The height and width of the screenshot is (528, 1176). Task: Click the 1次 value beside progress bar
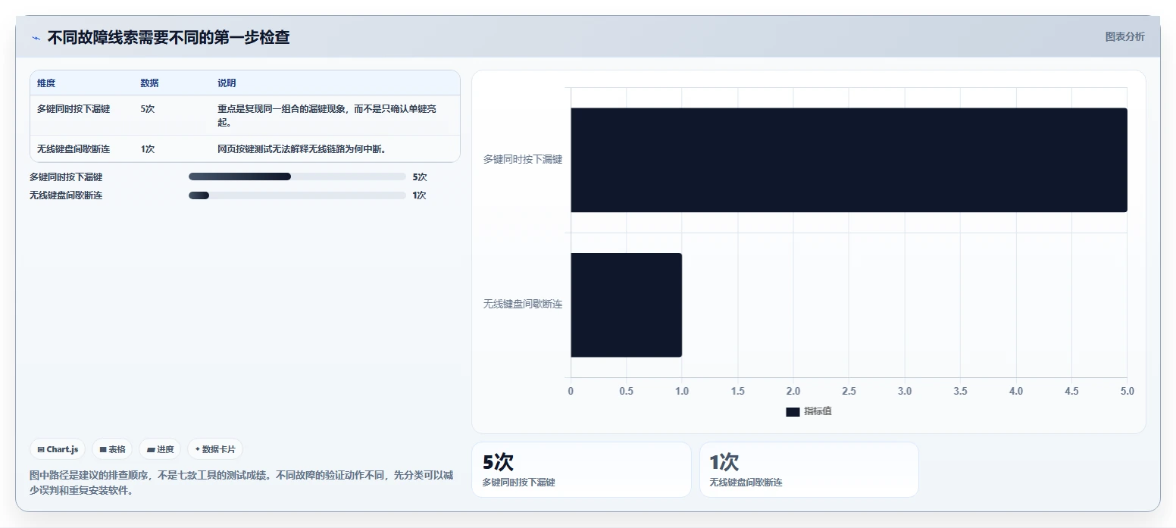pos(420,195)
